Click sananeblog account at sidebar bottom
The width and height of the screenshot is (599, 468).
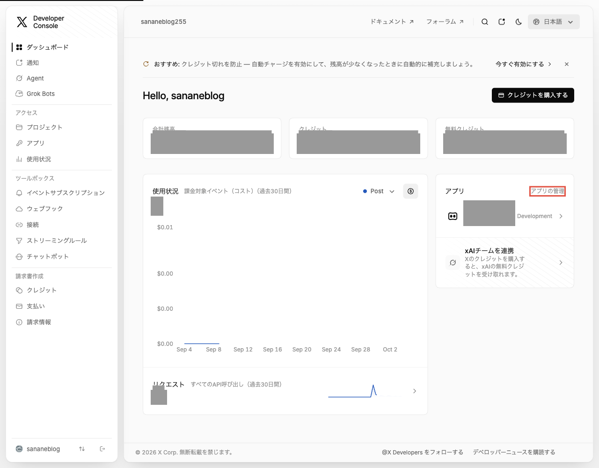click(38, 449)
